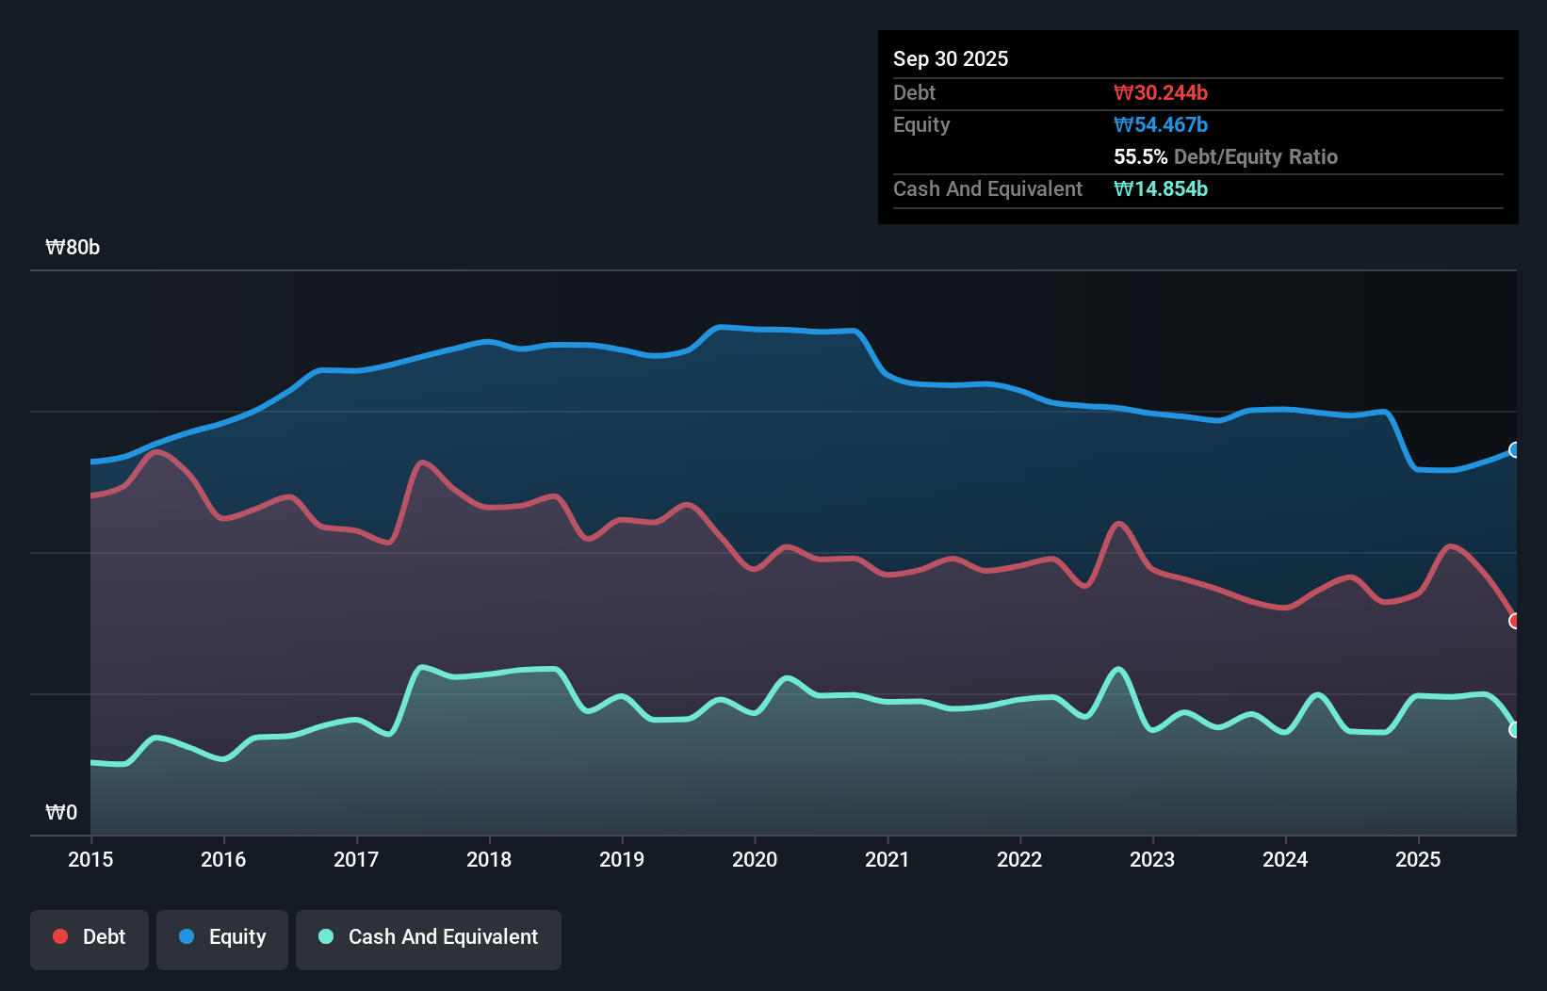Click the red Debt legend dot
Screen dimensions: 1547x991
[x=58, y=936]
